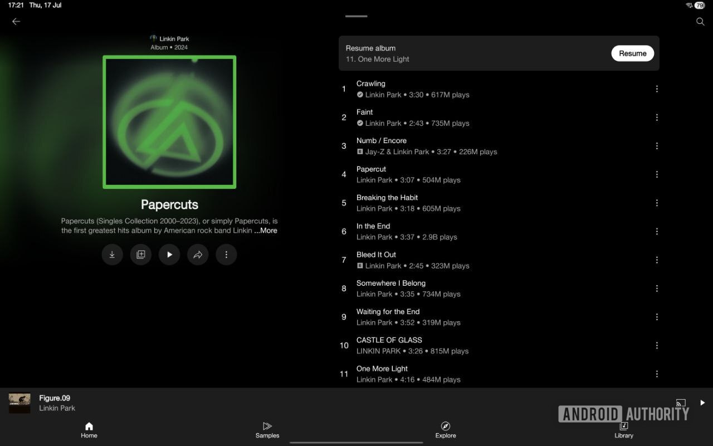
Task: Tap the Cast icon in the mini player
Action: click(680, 403)
